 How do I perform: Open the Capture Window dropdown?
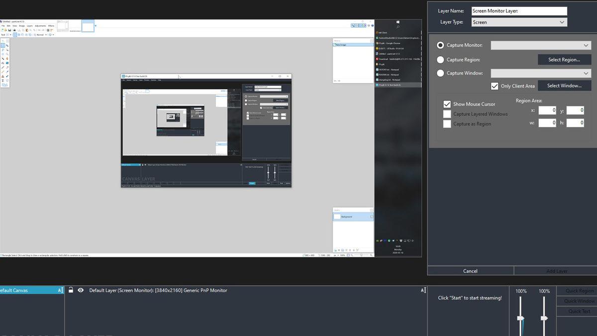point(541,73)
